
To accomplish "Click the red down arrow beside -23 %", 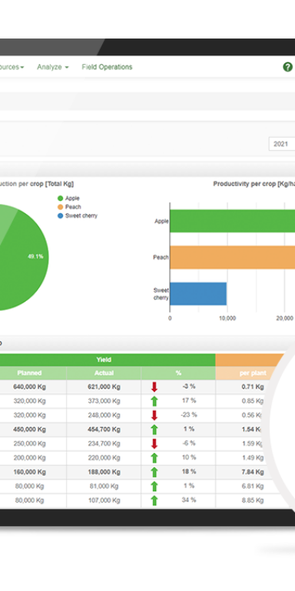I will [154, 415].
